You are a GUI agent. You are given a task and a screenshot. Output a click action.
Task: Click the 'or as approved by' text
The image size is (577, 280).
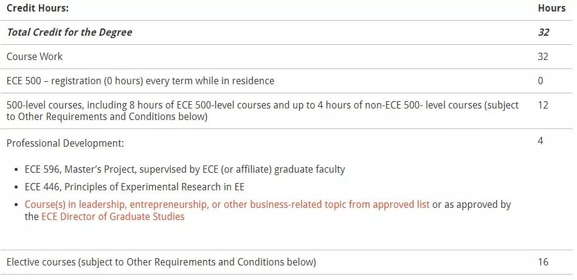(x=472, y=204)
